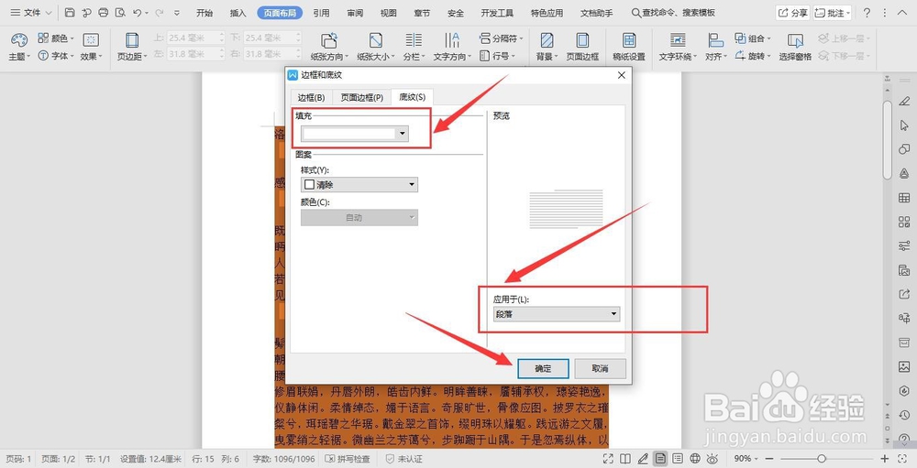Open the 字体 theme fonts option

click(x=56, y=56)
